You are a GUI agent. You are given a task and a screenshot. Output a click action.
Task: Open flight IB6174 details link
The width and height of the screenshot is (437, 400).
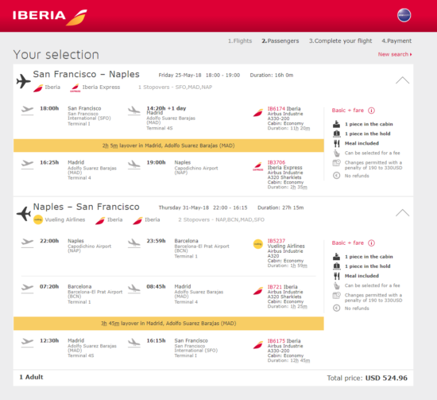pos(277,108)
